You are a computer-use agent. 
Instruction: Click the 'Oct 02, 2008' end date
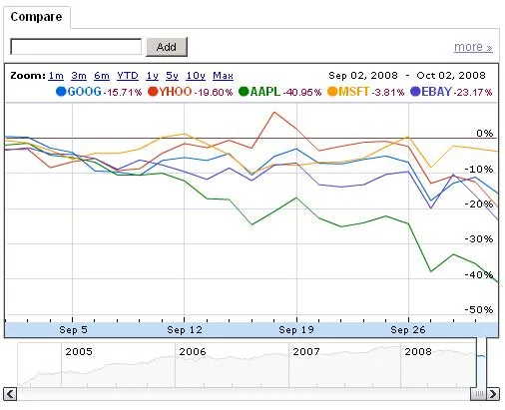point(451,76)
